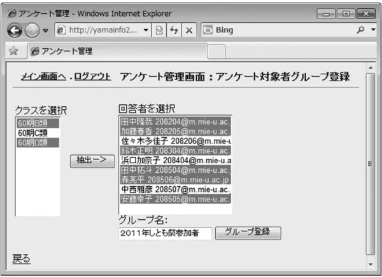
Task: Close the Internet Explorer window
Action: point(365,13)
